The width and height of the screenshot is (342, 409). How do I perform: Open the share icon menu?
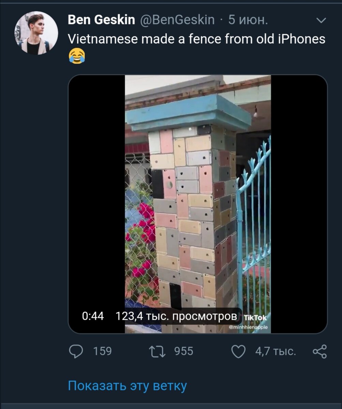(x=320, y=351)
